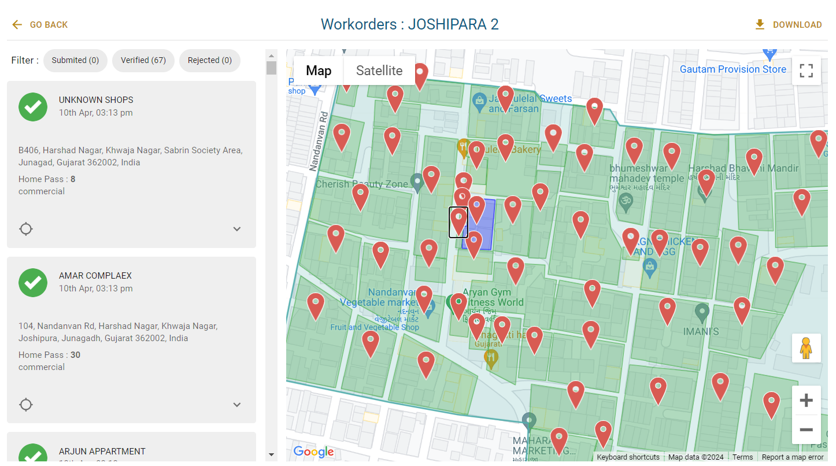The height and width of the screenshot is (466, 836).
Task: Click Gautam Provision Store label
Action: coord(733,69)
